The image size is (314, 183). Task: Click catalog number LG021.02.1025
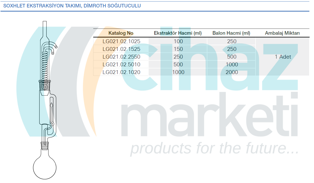click(x=121, y=41)
